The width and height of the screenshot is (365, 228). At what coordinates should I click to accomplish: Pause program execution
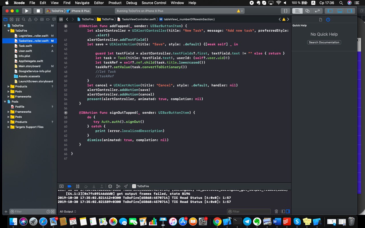coord(78,186)
